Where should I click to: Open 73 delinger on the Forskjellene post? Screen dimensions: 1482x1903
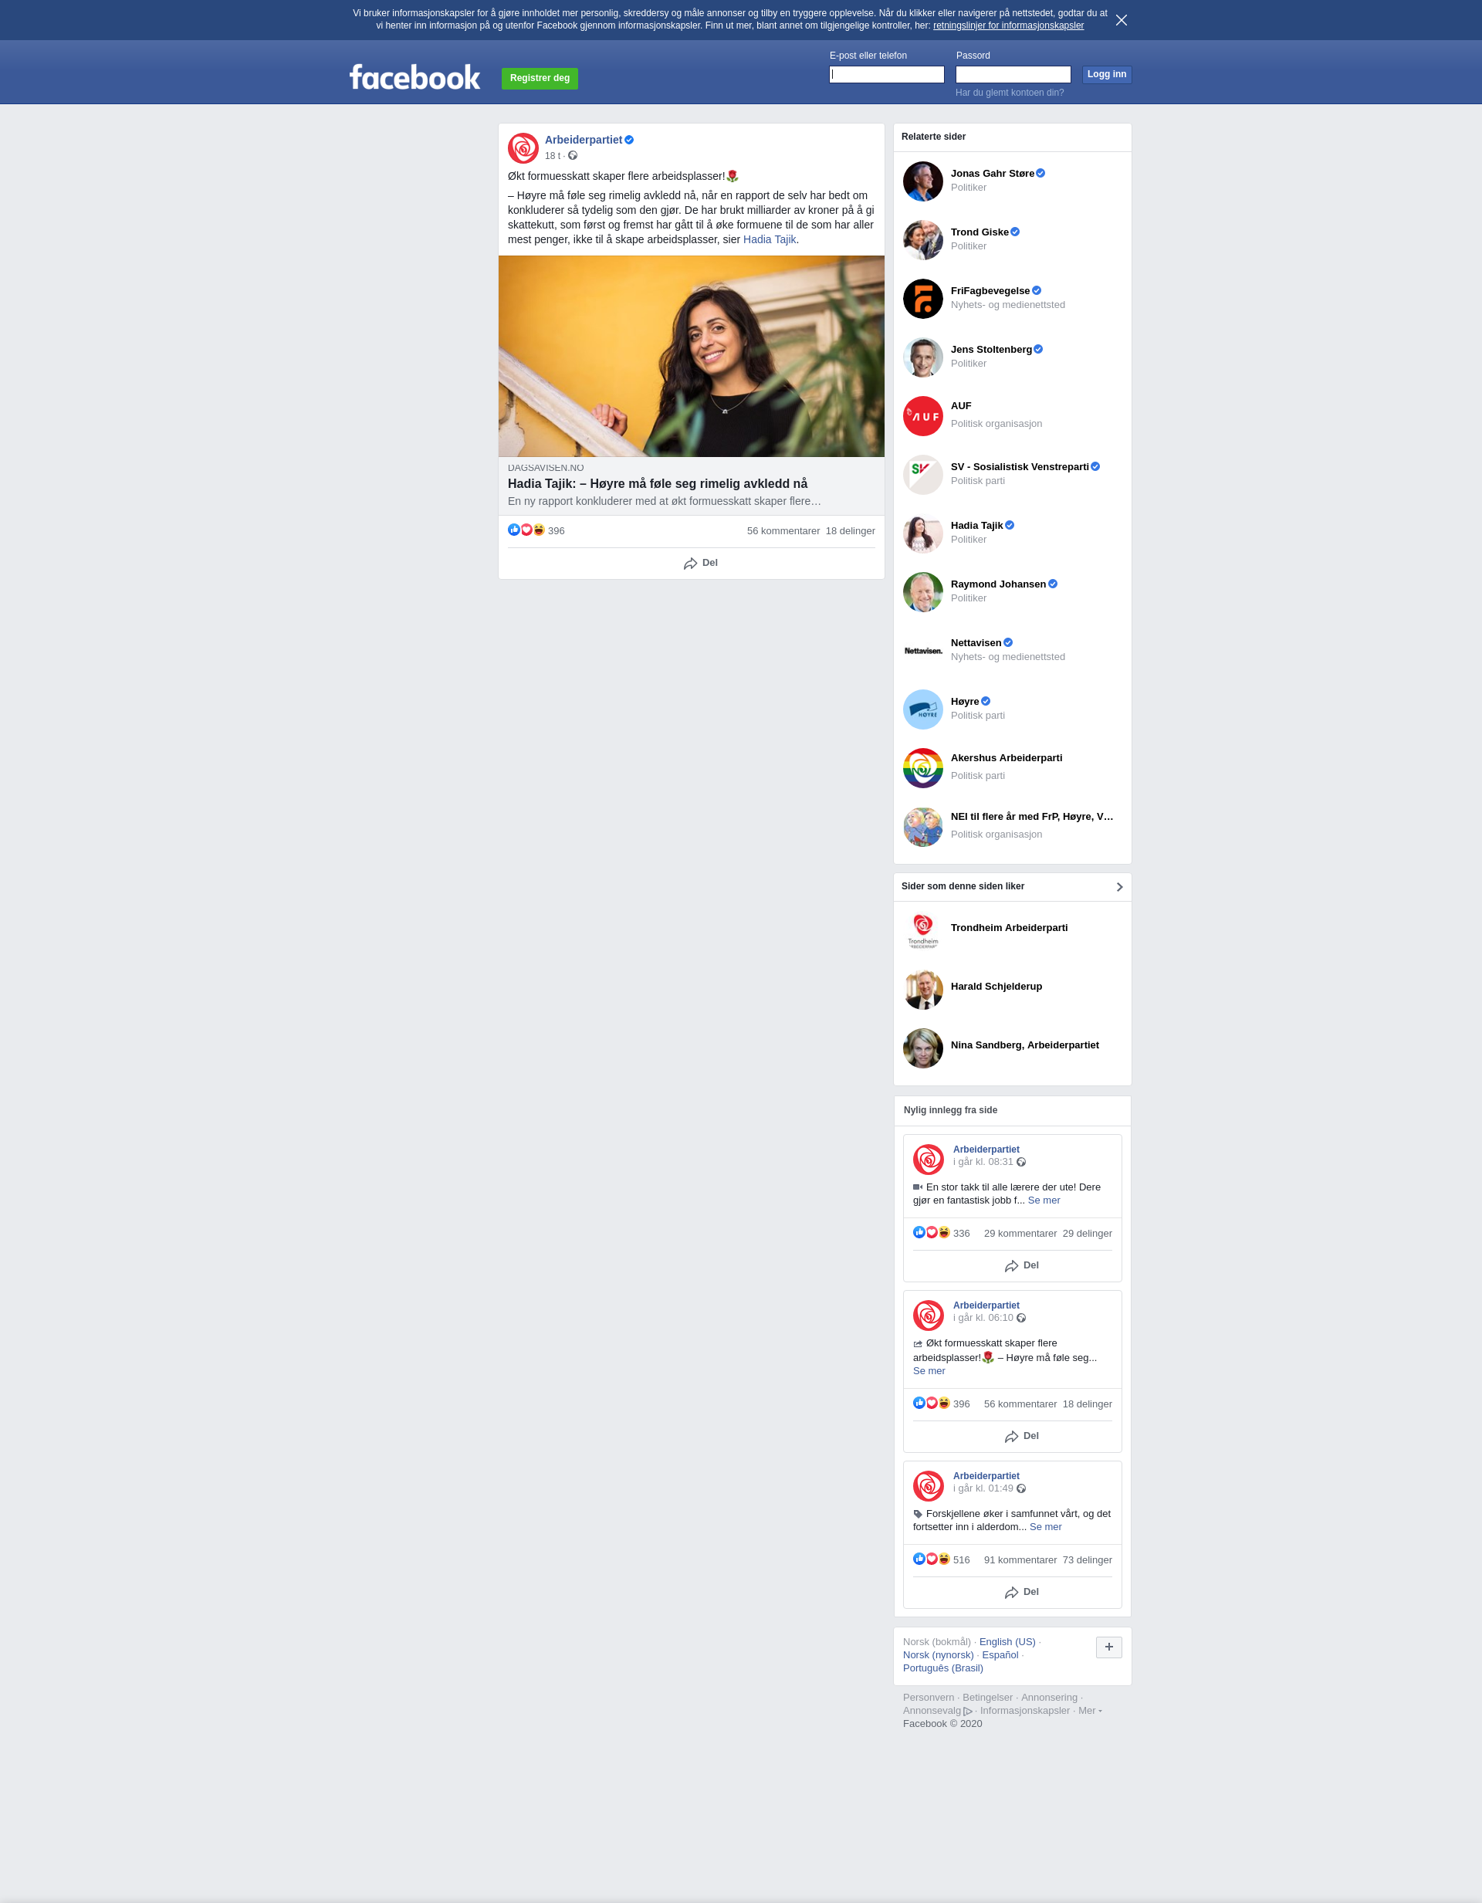point(1088,1559)
